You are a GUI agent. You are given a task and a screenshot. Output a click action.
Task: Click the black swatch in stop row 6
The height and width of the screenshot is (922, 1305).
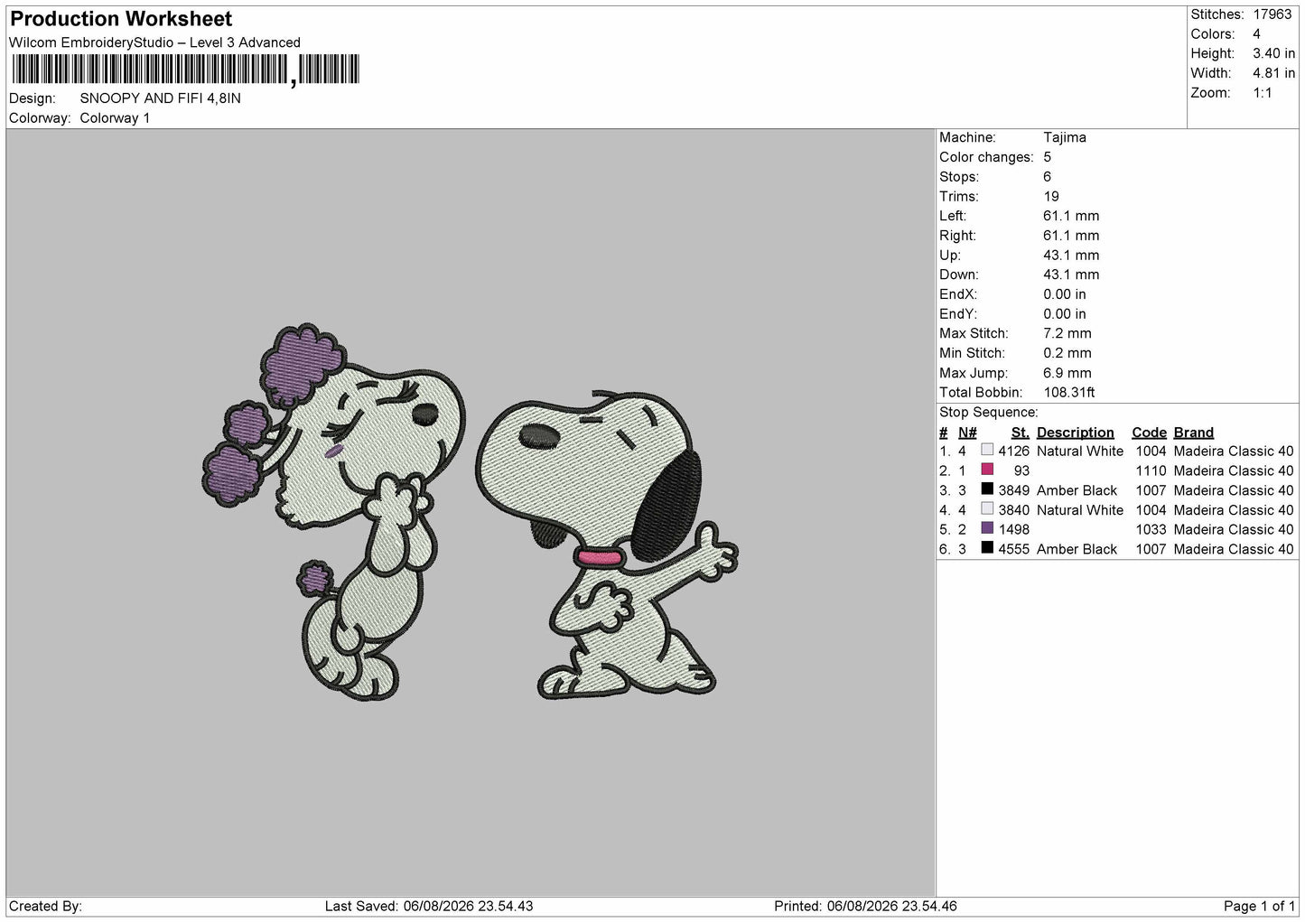coord(987,548)
